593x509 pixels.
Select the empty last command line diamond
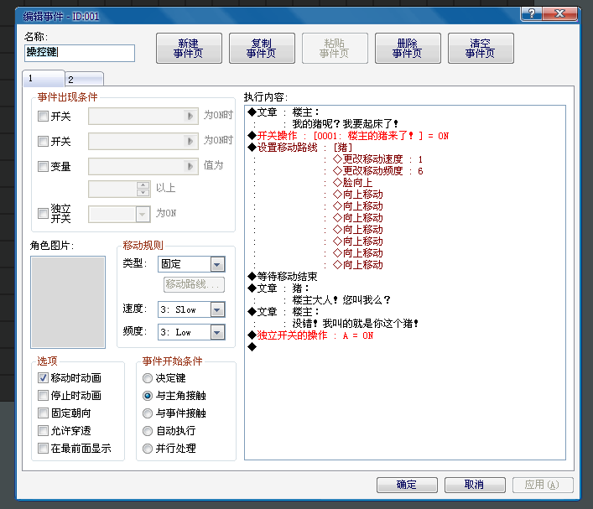[252, 347]
